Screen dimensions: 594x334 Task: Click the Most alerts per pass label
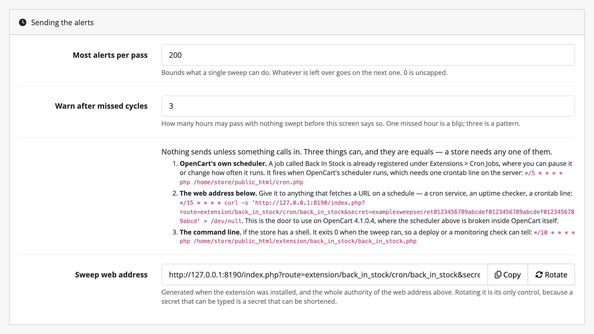pyautogui.click(x=110, y=55)
